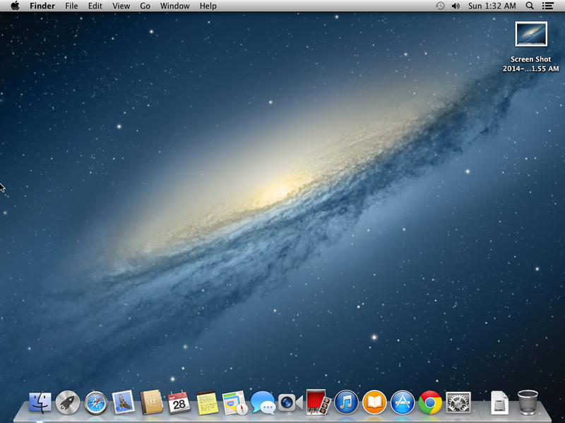The width and height of the screenshot is (565, 423).
Task: Click the Time Machine menu bar icon
Action: [440, 6]
